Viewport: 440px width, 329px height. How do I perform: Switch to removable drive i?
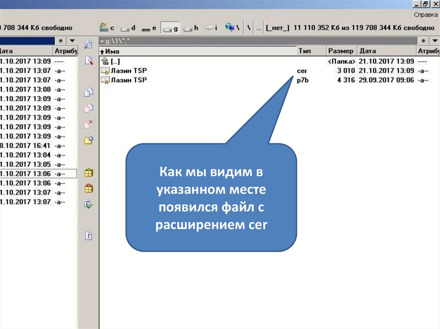[211, 28]
